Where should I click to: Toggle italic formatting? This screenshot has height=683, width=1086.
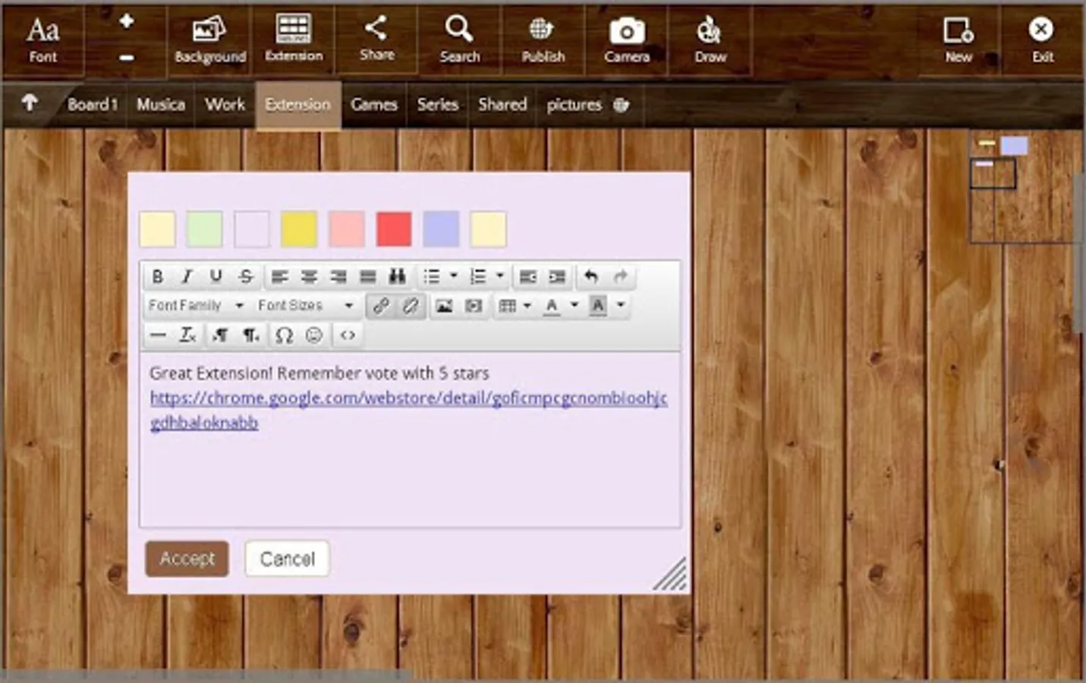coord(187,276)
